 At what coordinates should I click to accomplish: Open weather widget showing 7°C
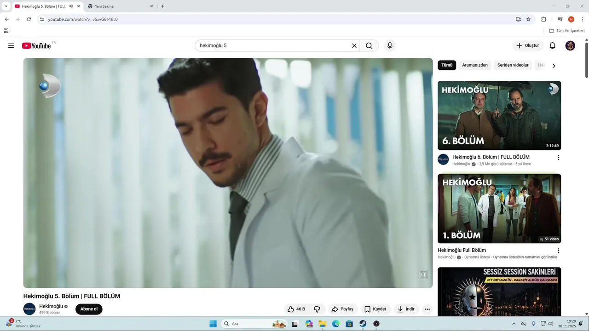23,324
